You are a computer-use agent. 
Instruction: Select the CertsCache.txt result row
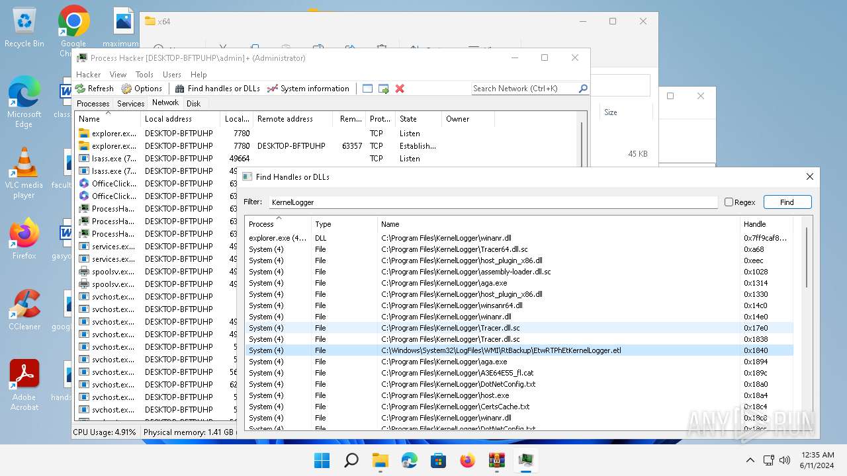[x=519, y=407]
